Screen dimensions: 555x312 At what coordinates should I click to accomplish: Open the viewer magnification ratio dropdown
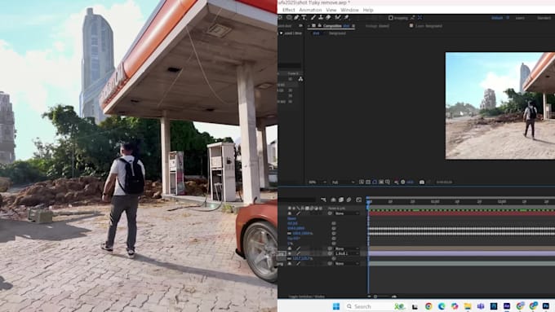click(317, 182)
